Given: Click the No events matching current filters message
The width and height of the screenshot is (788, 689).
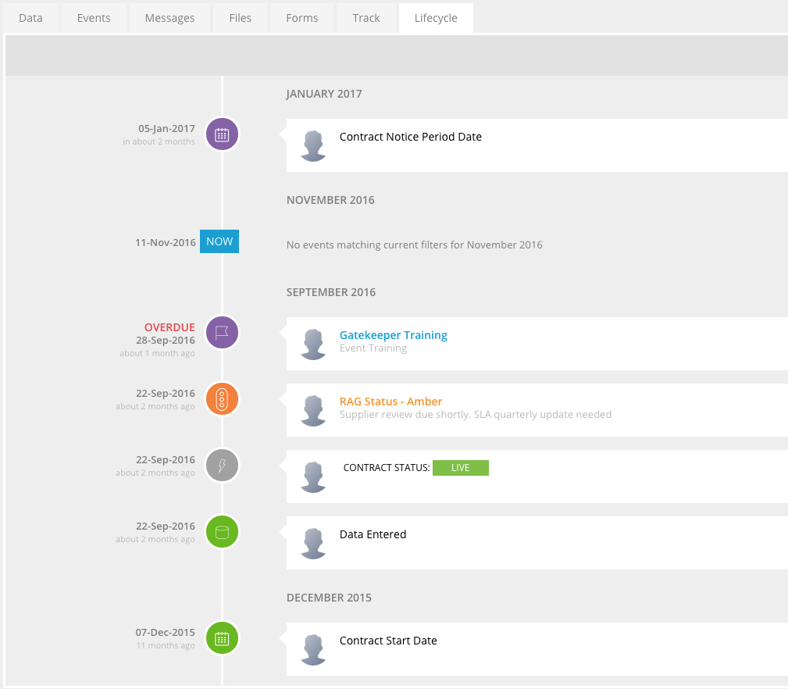Looking at the screenshot, I should [415, 245].
